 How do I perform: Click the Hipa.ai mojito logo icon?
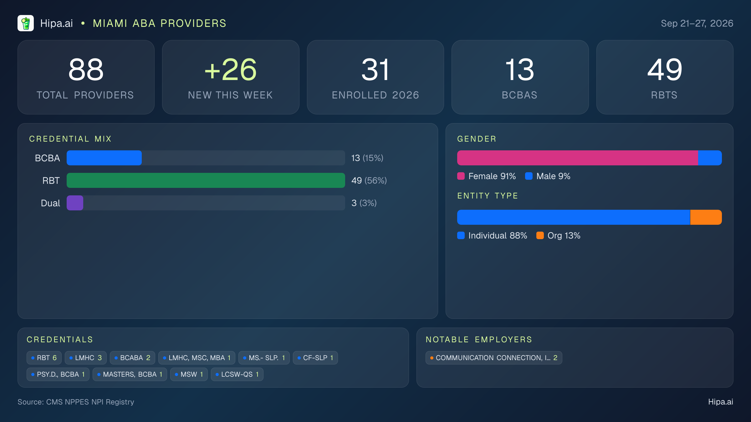[26, 23]
